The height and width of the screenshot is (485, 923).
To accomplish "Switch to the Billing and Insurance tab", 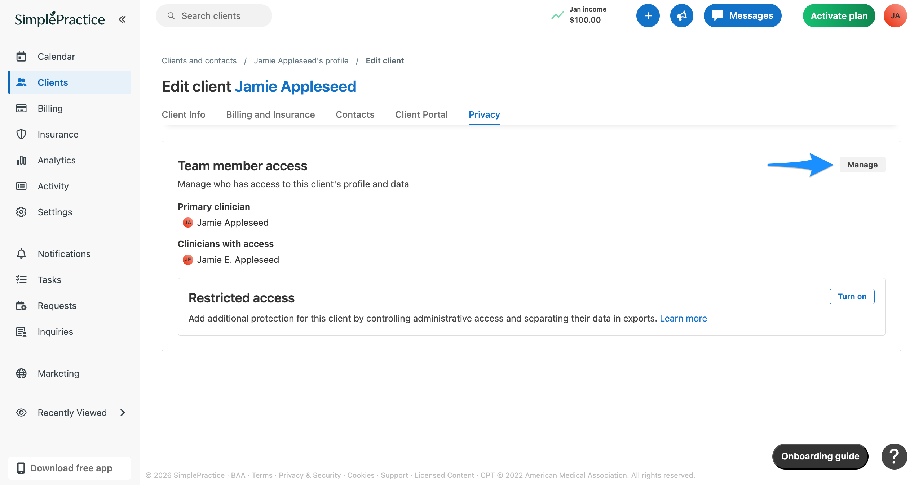I will [270, 114].
